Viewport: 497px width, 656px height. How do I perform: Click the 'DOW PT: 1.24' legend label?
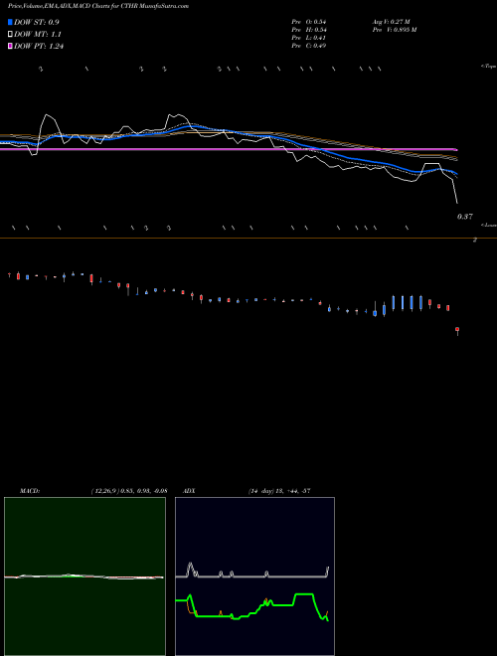[x=39, y=46]
